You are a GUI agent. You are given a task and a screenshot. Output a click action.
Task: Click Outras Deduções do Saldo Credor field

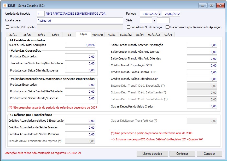tap(202, 106)
